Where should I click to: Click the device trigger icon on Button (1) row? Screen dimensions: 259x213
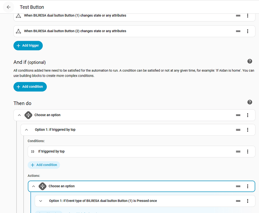(x=18, y=15)
